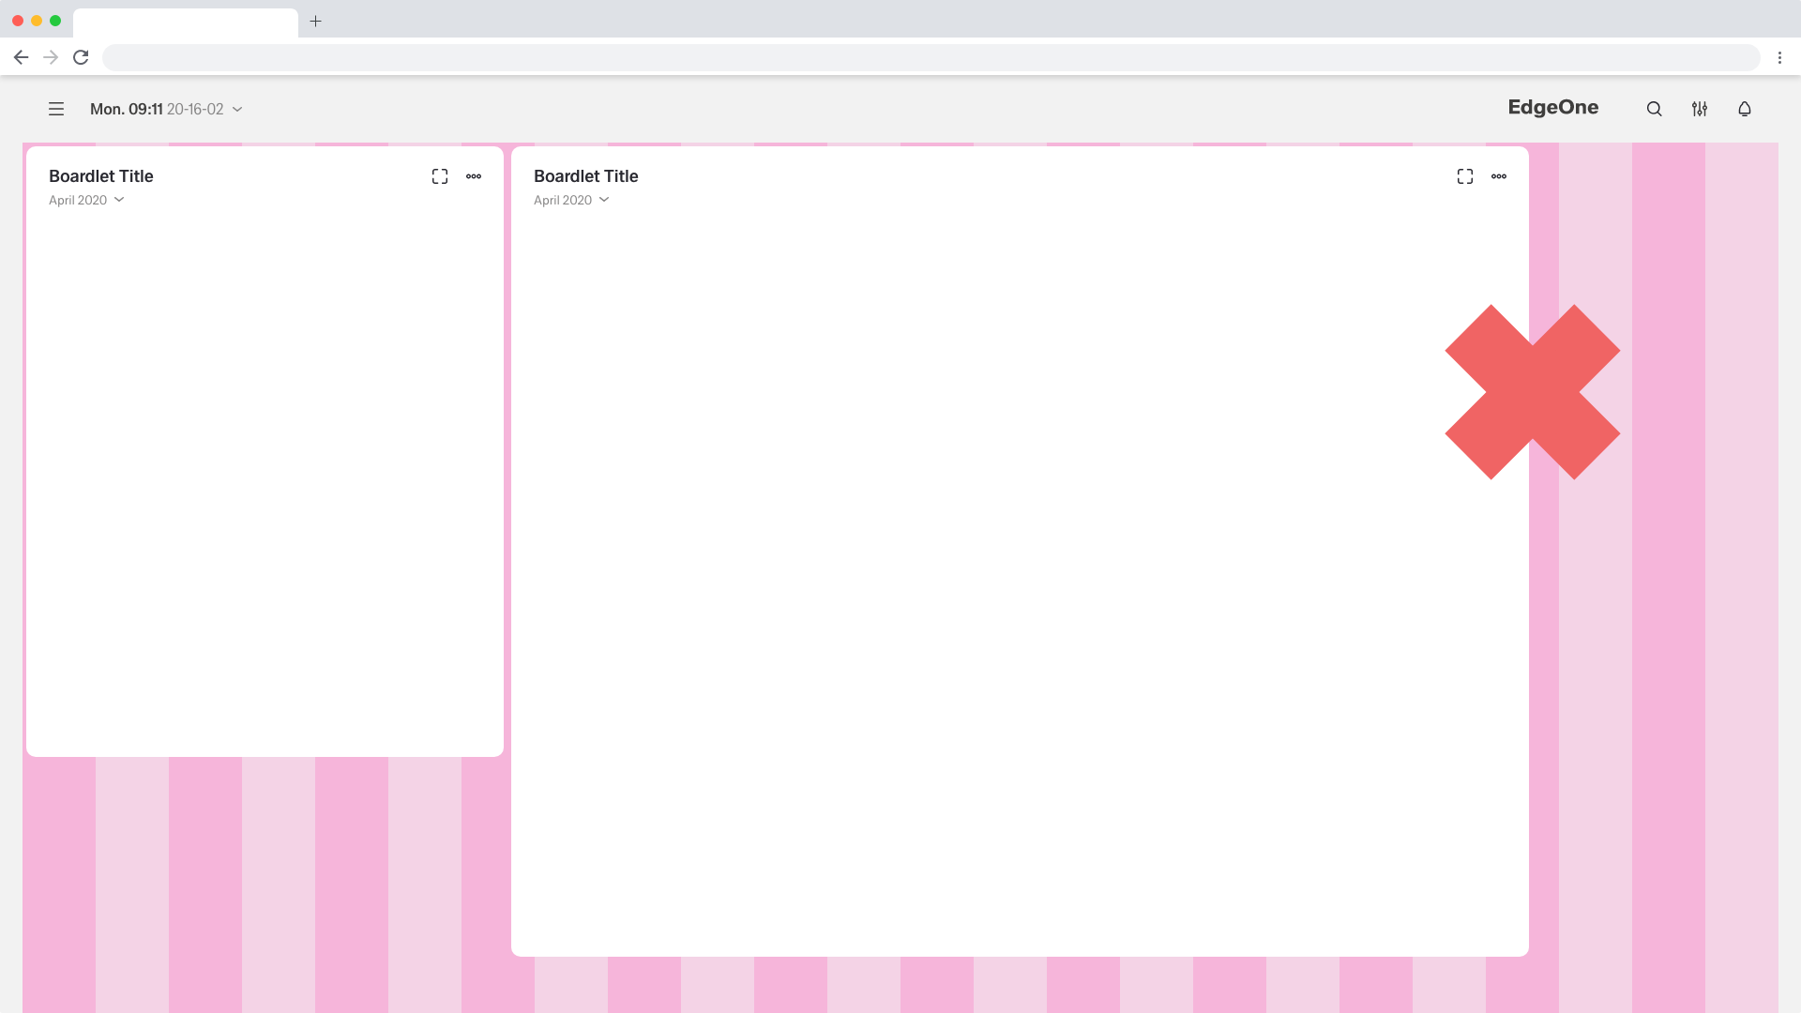Open the hamburger menu
The width and height of the screenshot is (1801, 1013).
pyautogui.click(x=56, y=109)
